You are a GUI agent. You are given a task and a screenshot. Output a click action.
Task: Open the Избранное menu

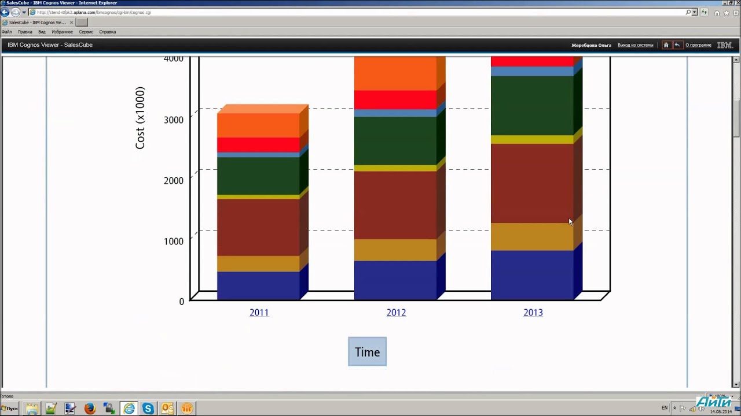pos(62,32)
